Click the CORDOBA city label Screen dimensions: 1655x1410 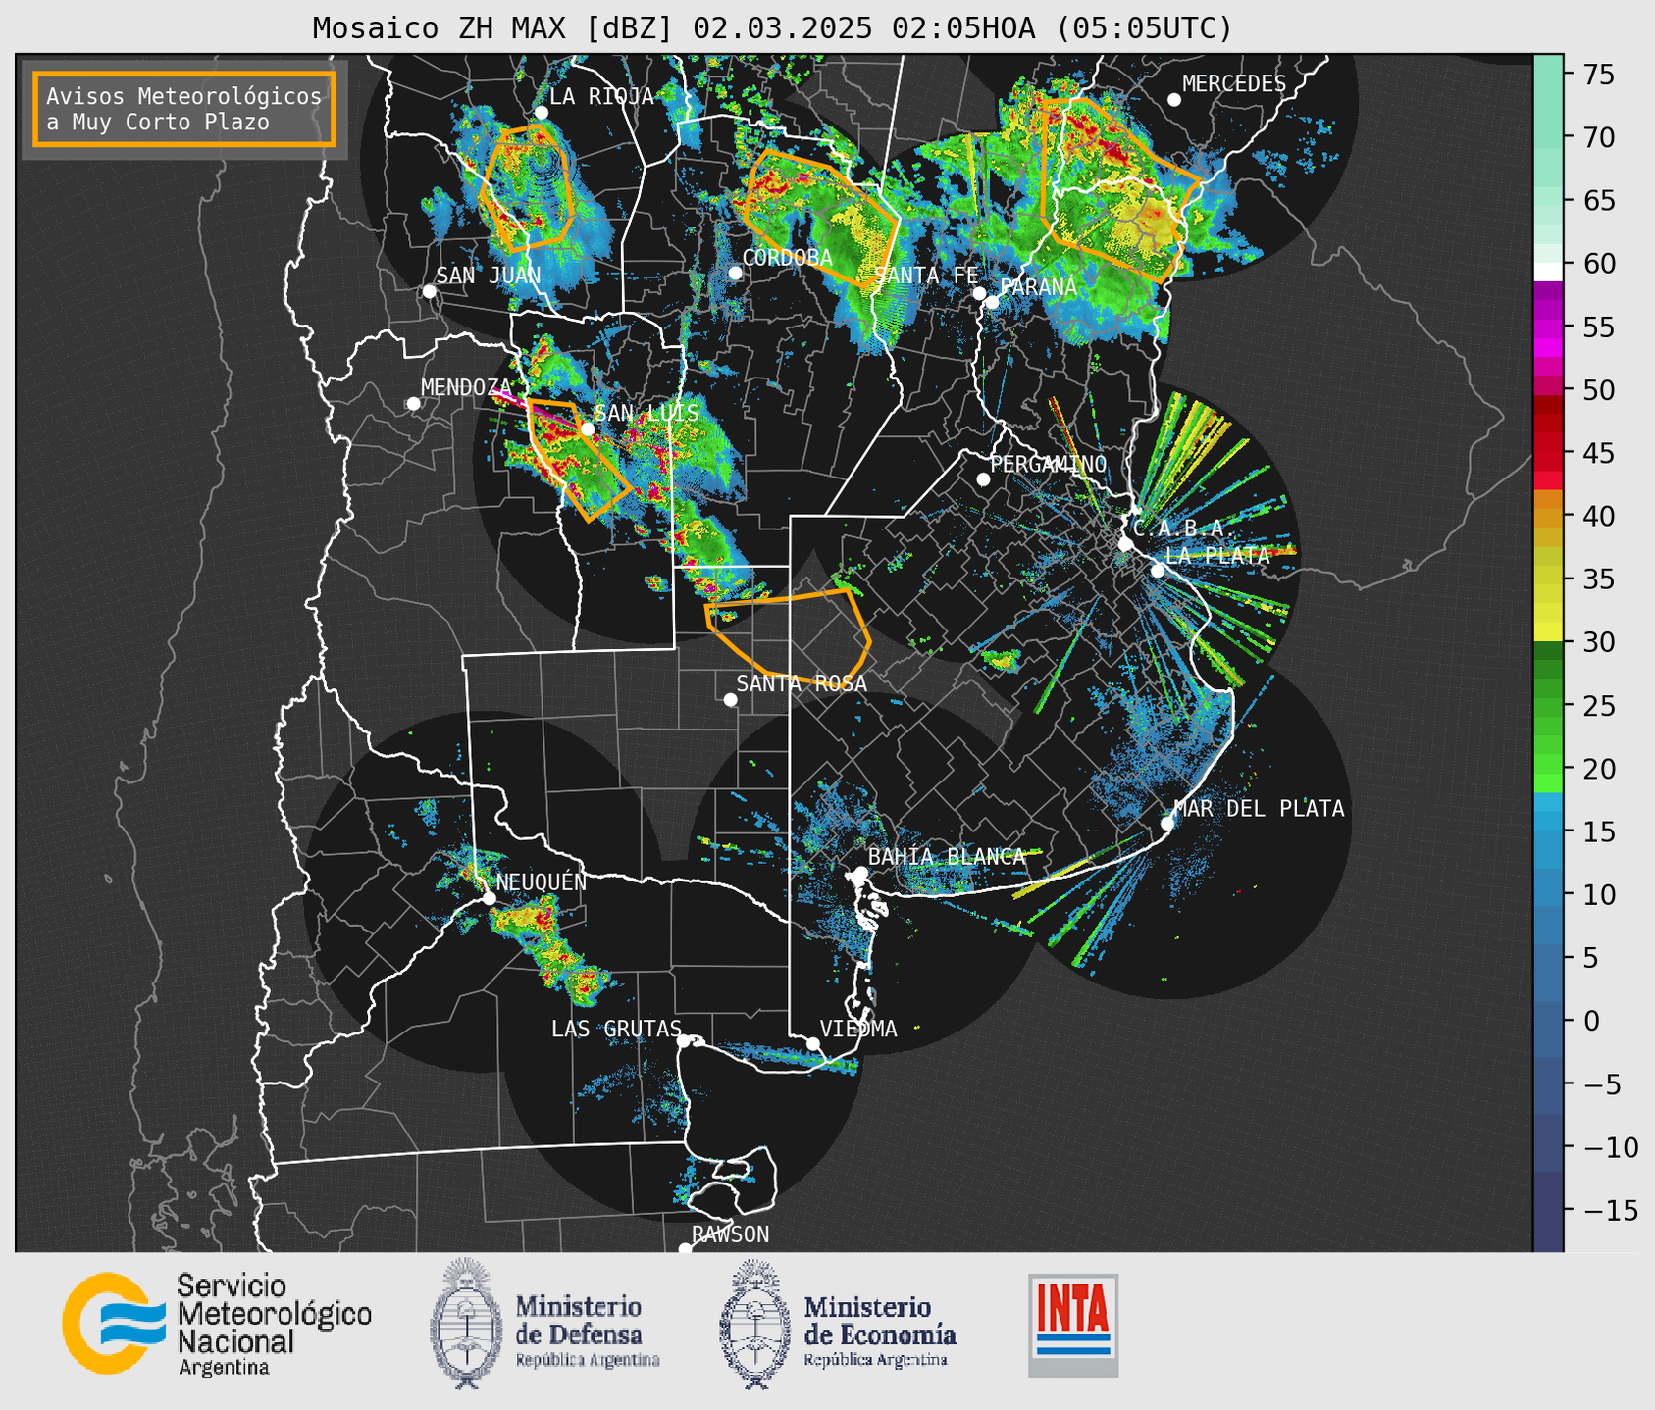[x=788, y=258]
